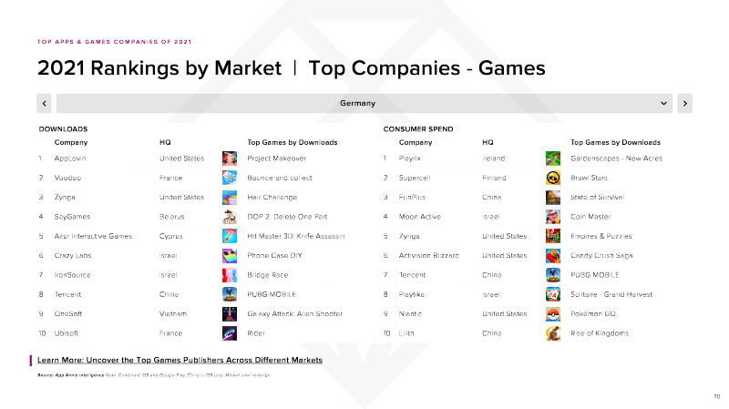
Task: Click the Pokémon GO game icon
Action: (x=553, y=314)
